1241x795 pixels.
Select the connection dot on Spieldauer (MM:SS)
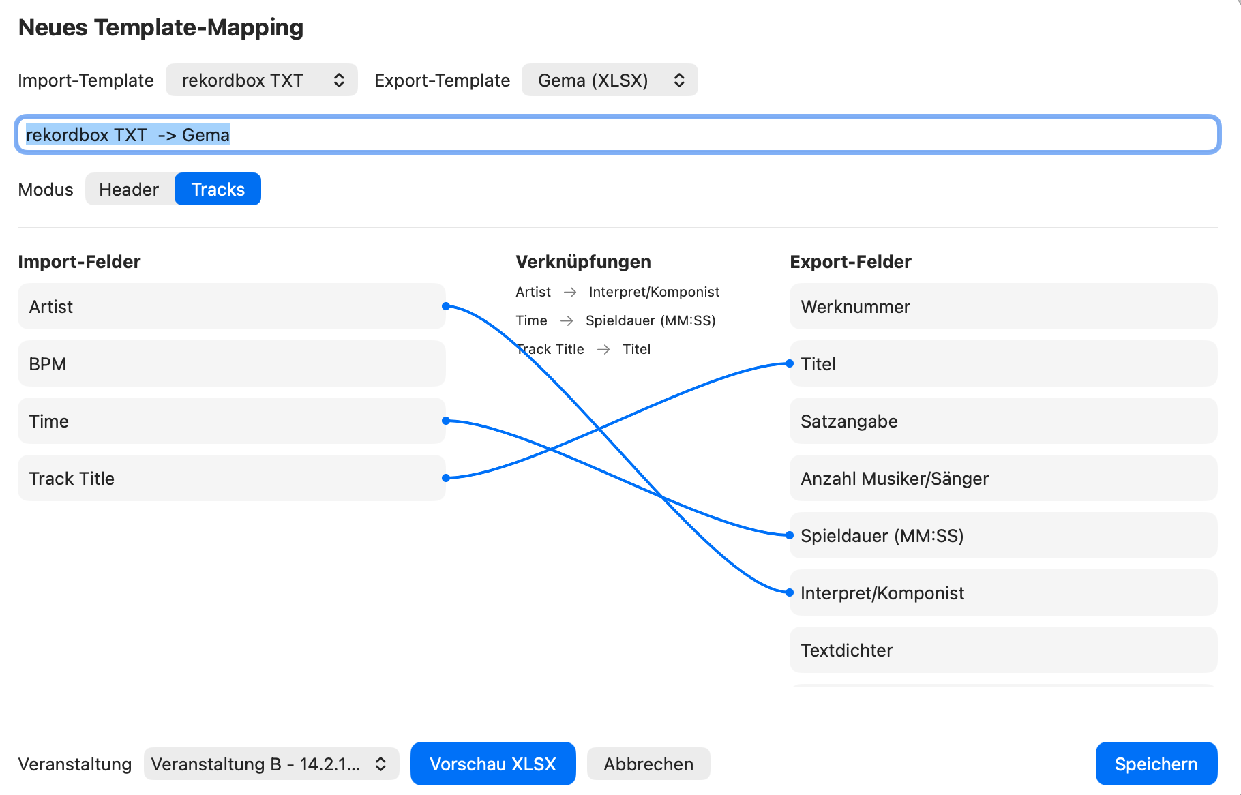pos(790,536)
